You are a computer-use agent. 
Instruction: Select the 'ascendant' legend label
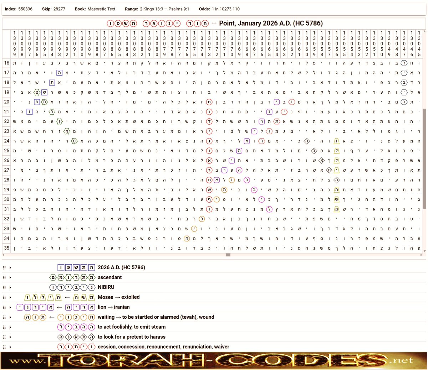(x=110, y=277)
